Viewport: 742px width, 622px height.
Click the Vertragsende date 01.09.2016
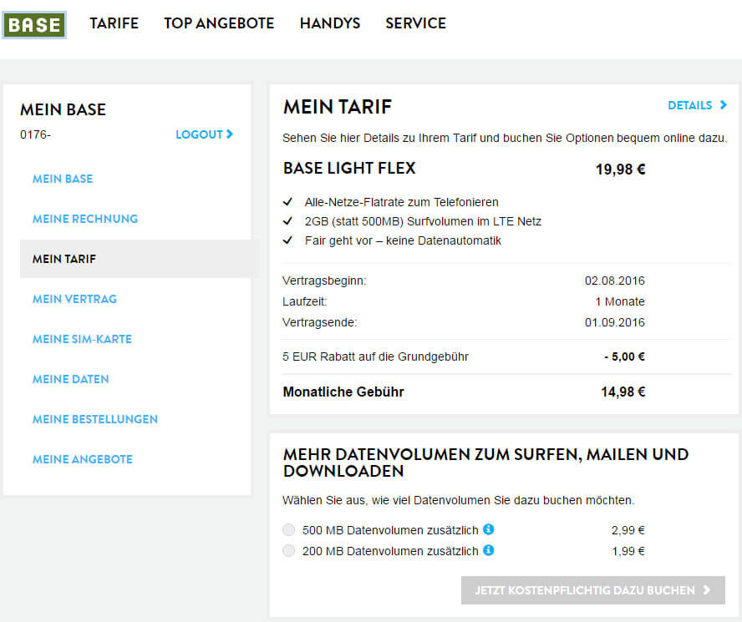point(615,322)
